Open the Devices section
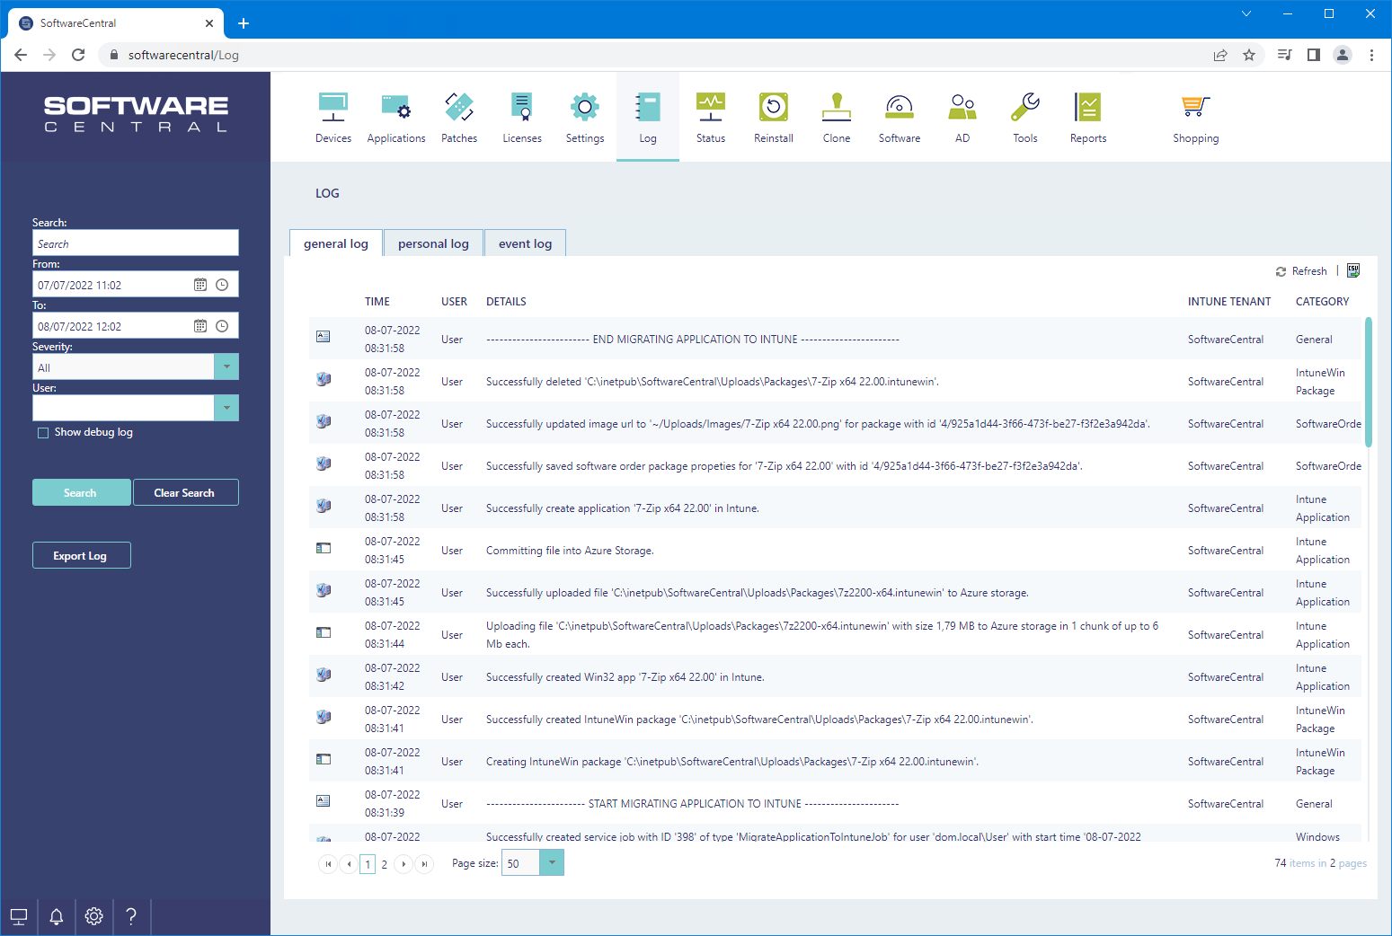 coord(333,118)
